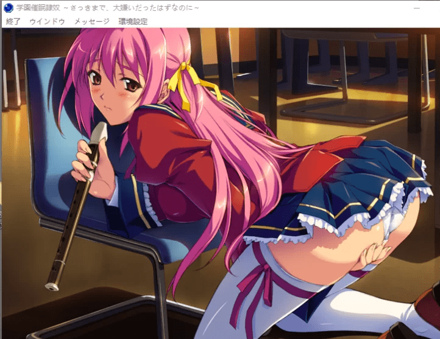Click the window title text 学園催眠隷奴
The image size is (440, 339).
click(x=38, y=9)
